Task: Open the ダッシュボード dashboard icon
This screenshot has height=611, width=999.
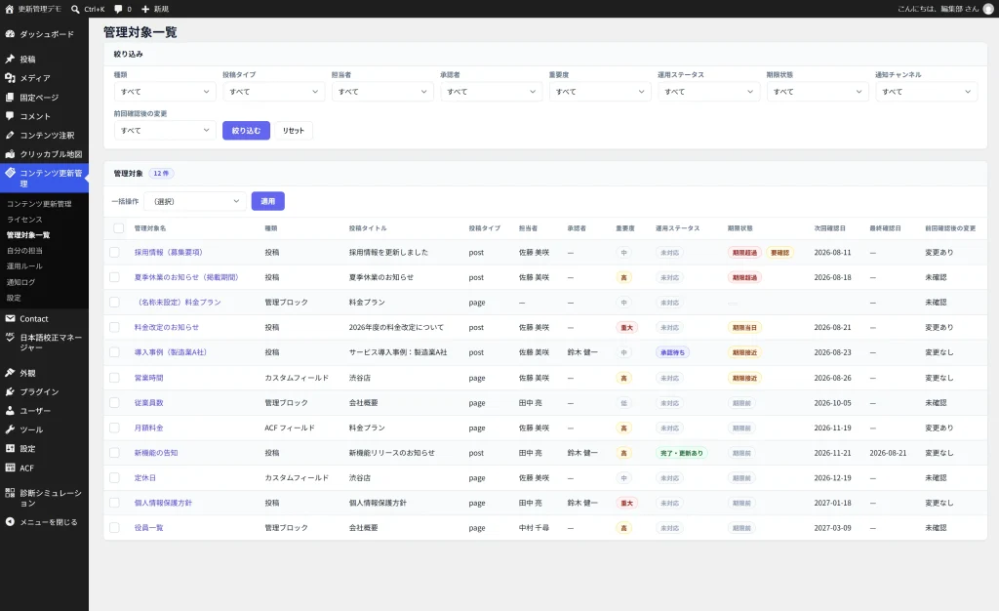Action: click(x=10, y=34)
